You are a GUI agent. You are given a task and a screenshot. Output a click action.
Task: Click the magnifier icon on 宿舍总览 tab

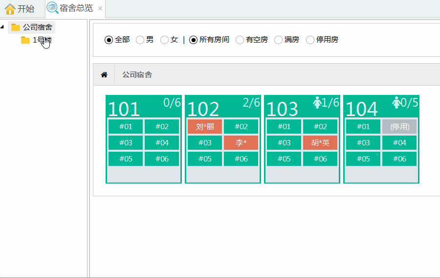click(x=52, y=8)
